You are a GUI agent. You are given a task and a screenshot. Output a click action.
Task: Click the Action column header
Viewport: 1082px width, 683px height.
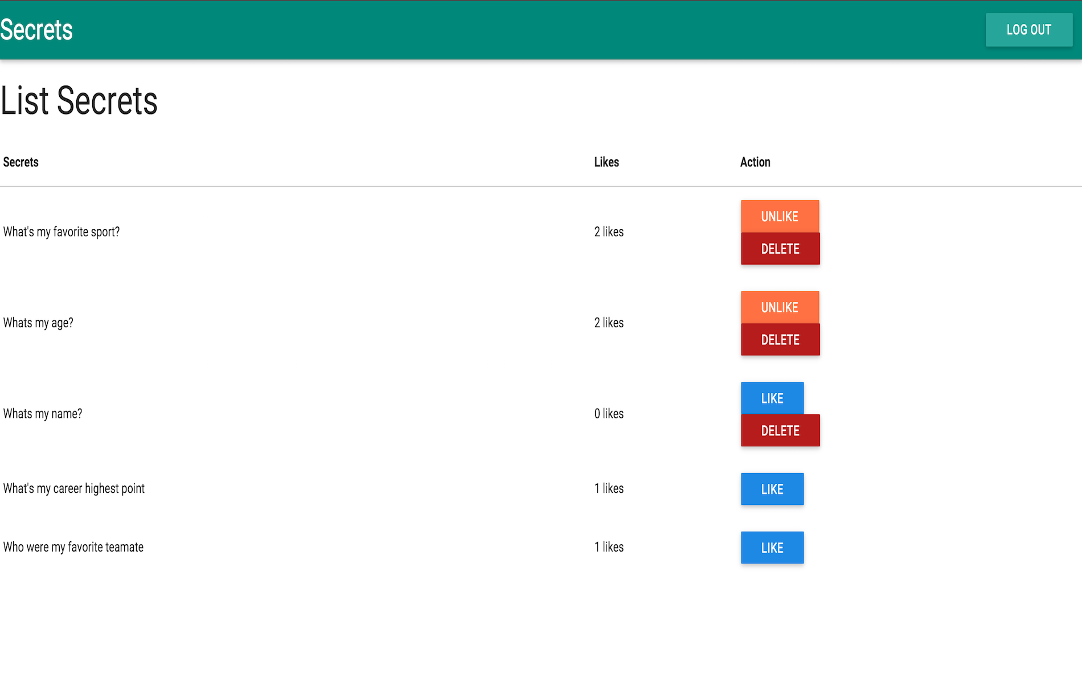[x=755, y=162]
